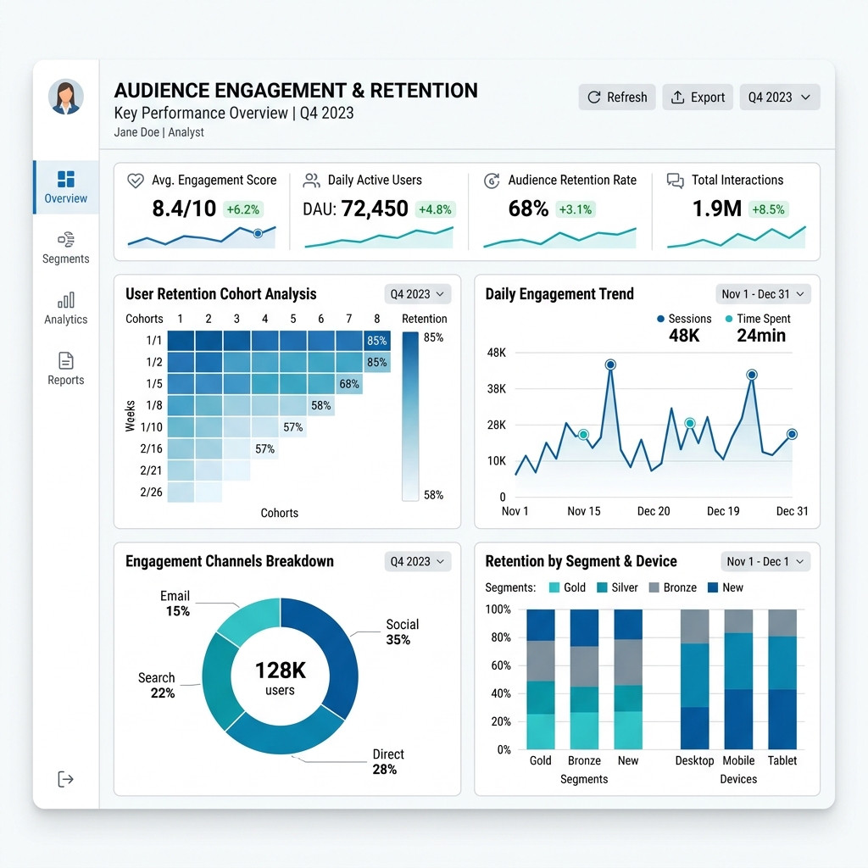Image resolution: width=868 pixels, height=868 pixels.
Task: Click the heart icon beside Avg. Engagement Score
Action: pyautogui.click(x=136, y=181)
